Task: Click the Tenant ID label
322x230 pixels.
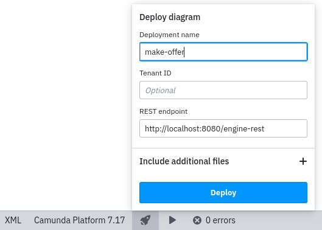Action: pyautogui.click(x=155, y=73)
